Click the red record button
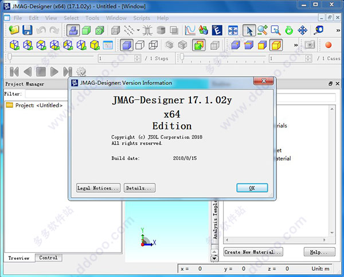 click(329, 45)
